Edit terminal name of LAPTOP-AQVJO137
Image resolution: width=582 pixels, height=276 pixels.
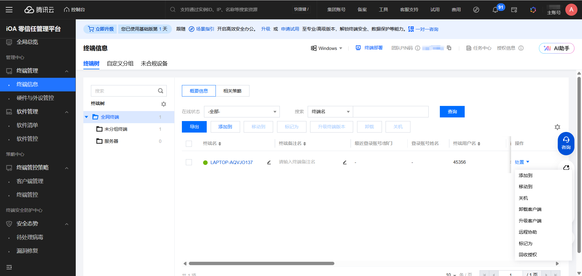click(x=269, y=163)
